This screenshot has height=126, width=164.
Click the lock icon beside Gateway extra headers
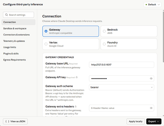pyautogui.click(x=76, y=106)
